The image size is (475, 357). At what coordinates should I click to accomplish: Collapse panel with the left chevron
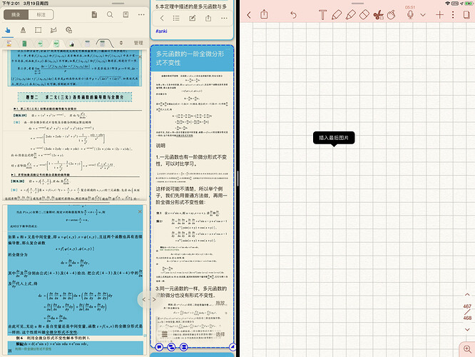[144, 300]
